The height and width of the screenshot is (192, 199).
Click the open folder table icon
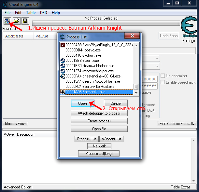17,21
